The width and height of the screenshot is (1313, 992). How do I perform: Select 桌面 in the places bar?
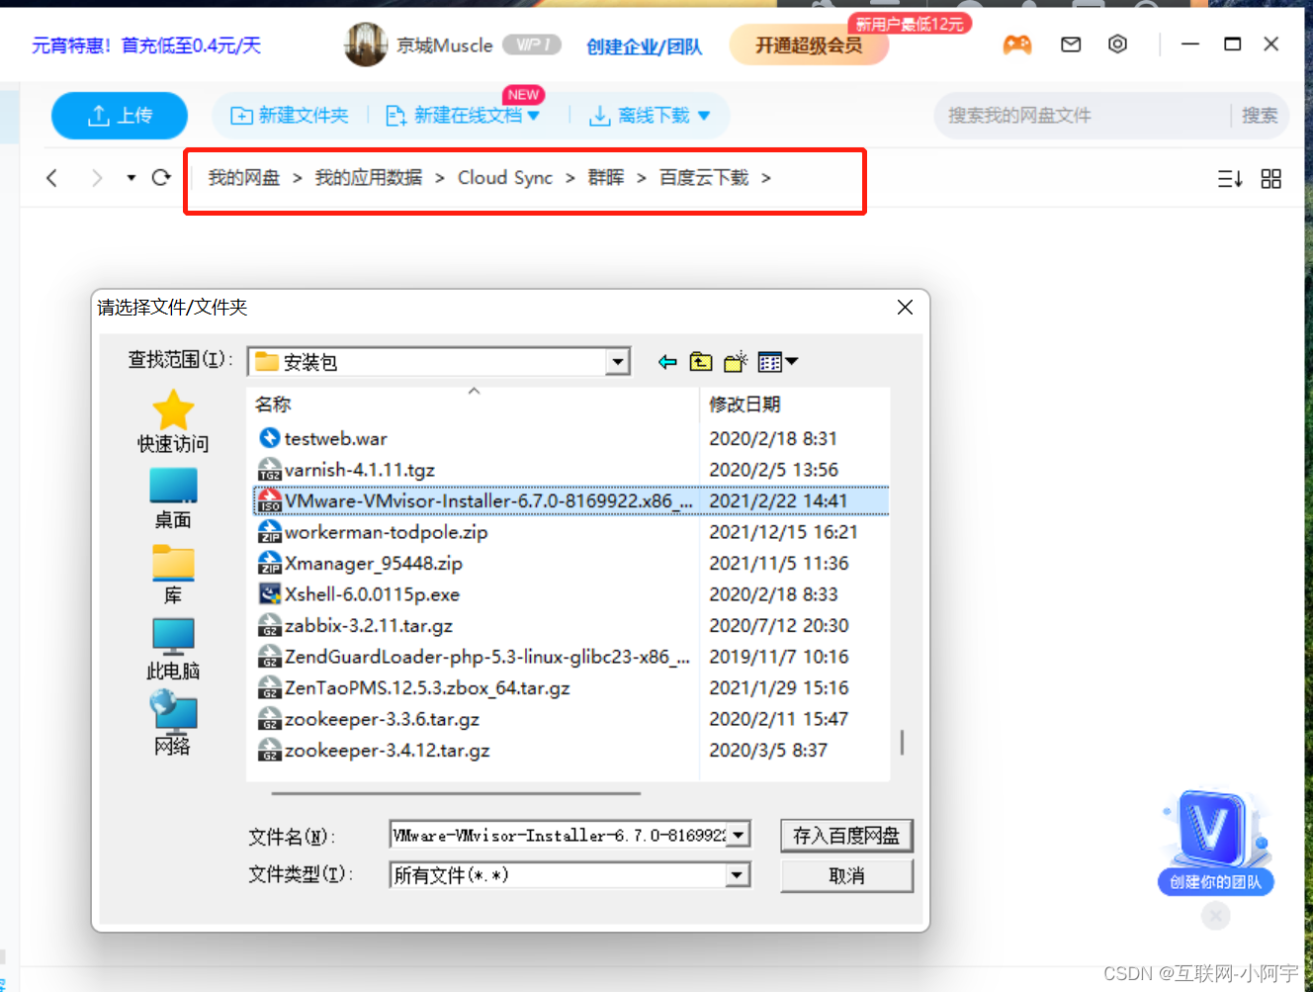(173, 497)
